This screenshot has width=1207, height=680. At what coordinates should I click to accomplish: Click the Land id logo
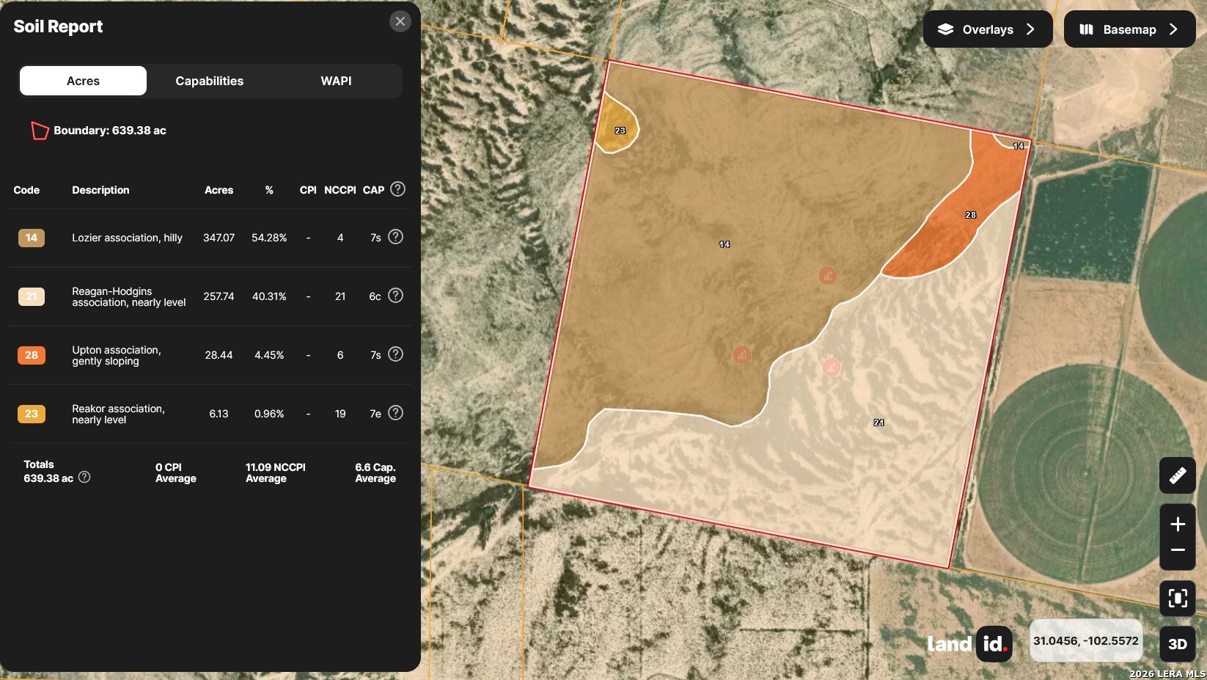[969, 644]
